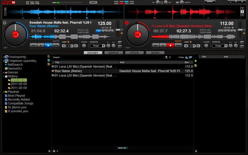Click the blue folder icon beside the folder tree
The image size is (248, 155).
pos(49,60)
